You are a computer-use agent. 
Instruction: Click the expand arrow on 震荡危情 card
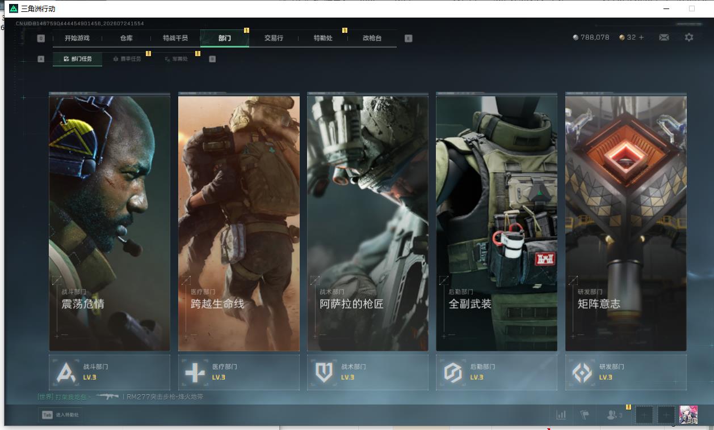tap(57, 280)
